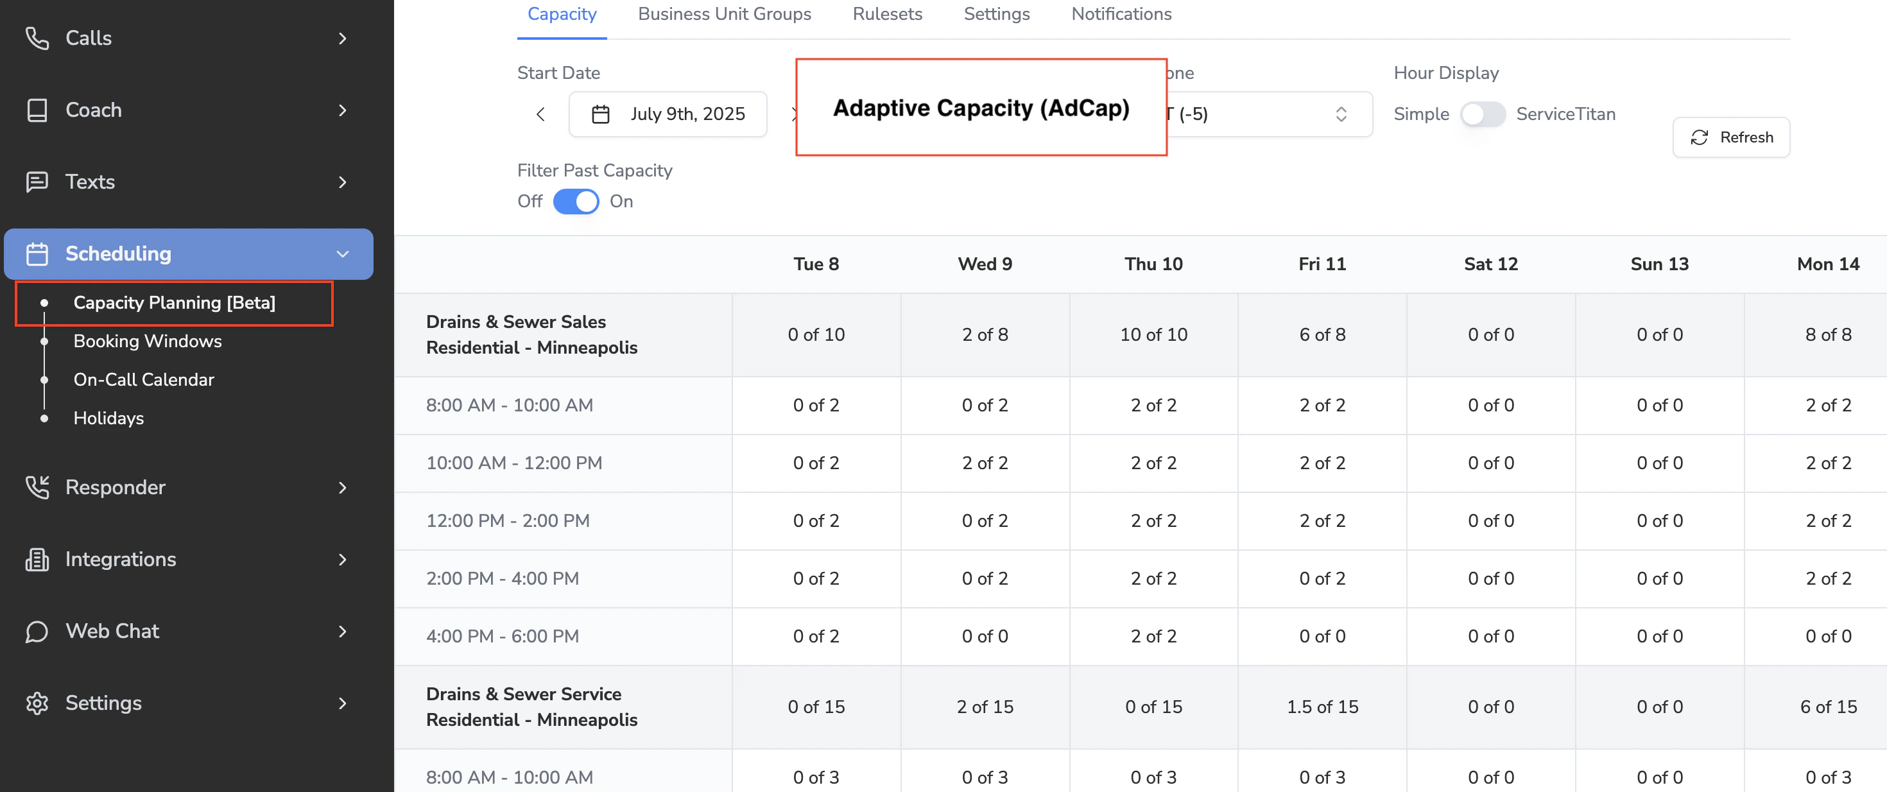The image size is (1887, 792).
Task: Go to previous date with left arrow
Action: (x=540, y=114)
